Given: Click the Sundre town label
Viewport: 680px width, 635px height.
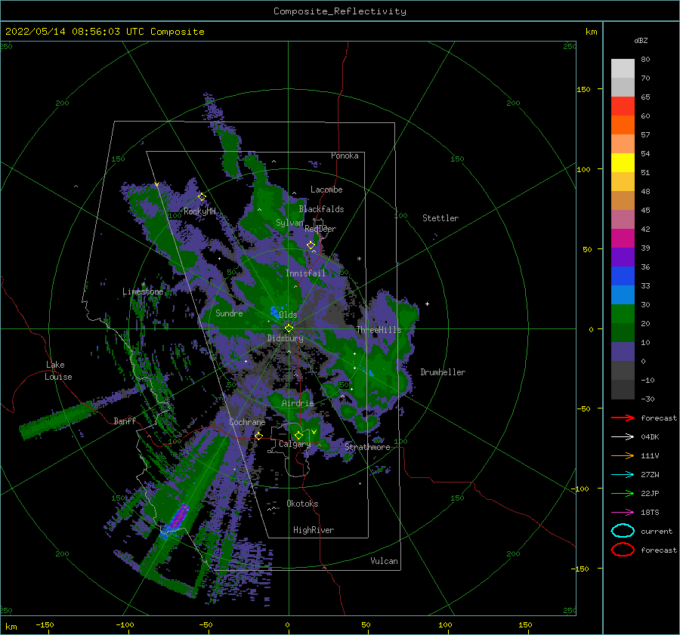Looking at the screenshot, I should pos(229,313).
